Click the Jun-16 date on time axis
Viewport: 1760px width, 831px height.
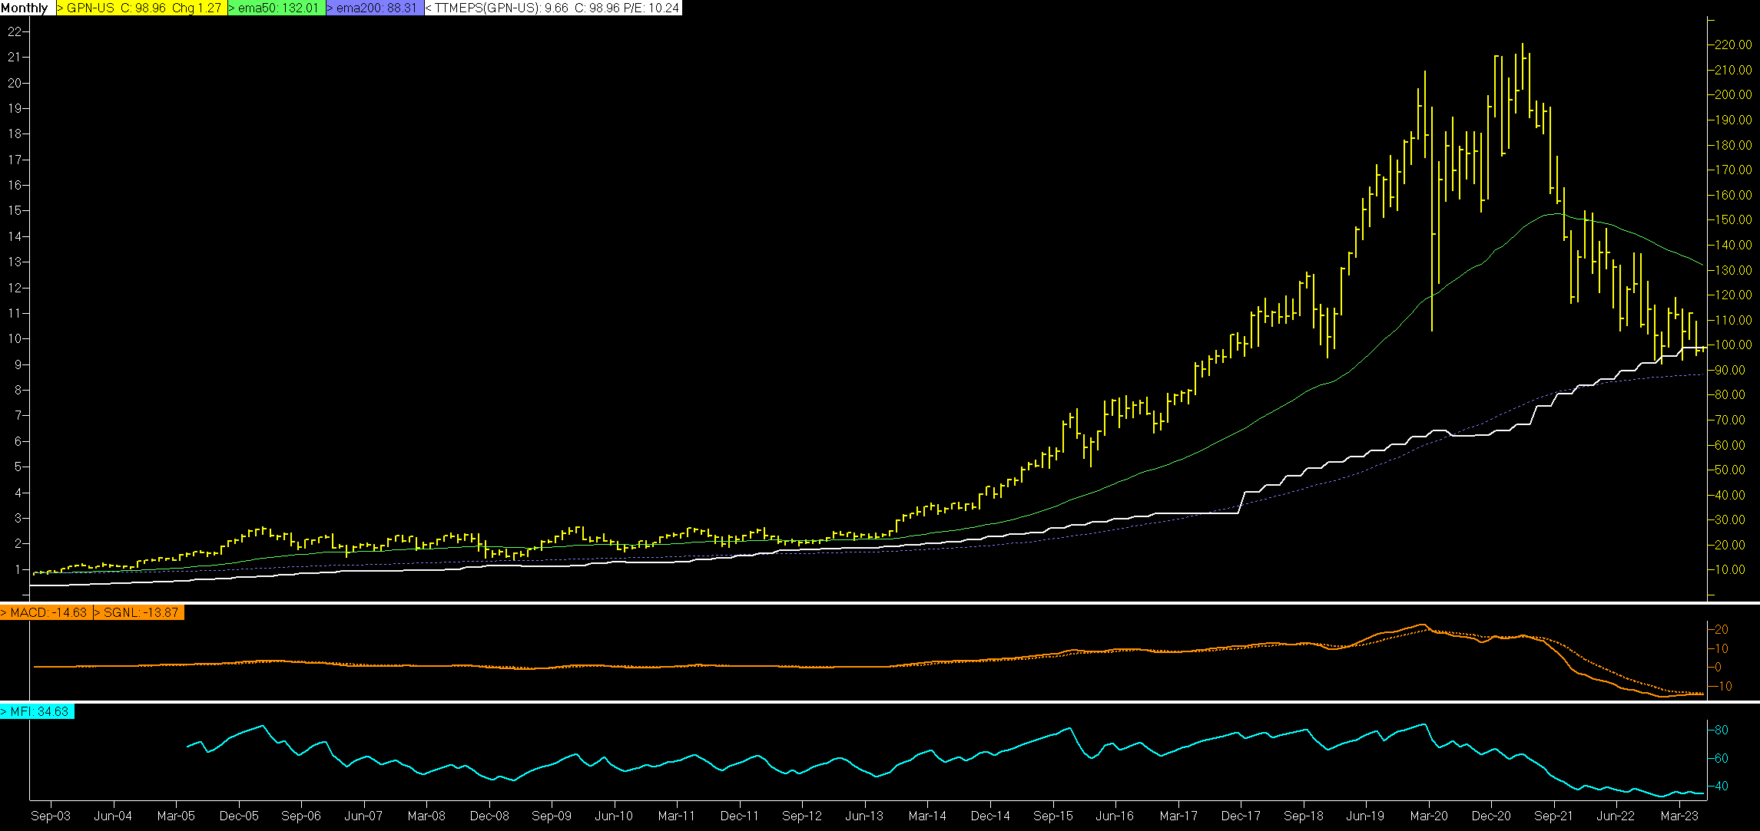tap(1115, 816)
